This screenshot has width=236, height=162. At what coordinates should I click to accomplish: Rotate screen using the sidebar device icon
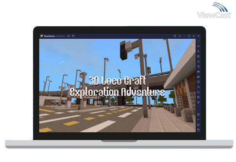tap(198, 92)
